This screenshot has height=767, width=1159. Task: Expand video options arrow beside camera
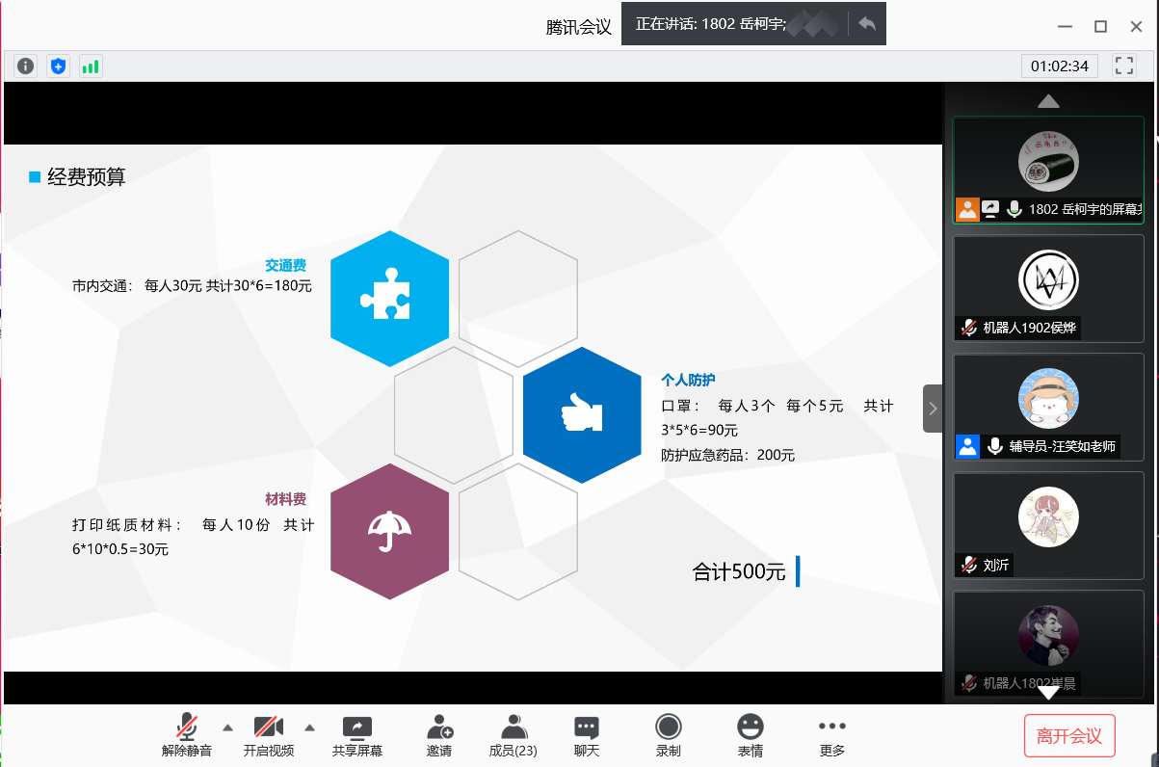click(310, 727)
